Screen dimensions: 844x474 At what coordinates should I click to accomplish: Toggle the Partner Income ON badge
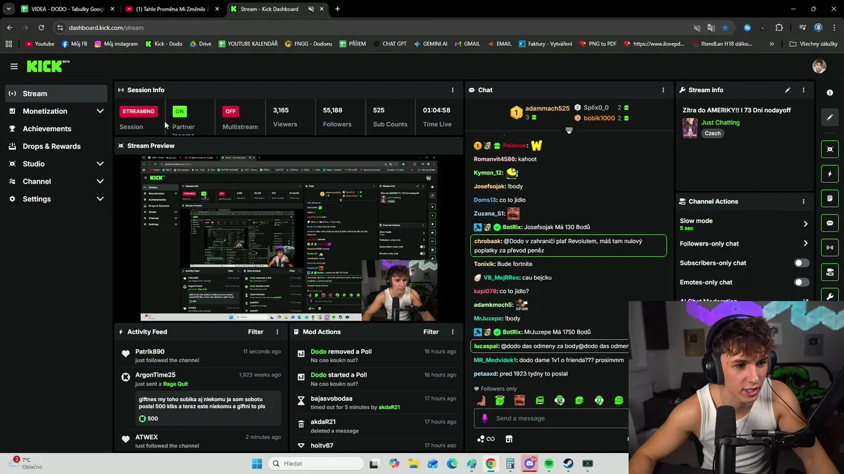pos(179,111)
